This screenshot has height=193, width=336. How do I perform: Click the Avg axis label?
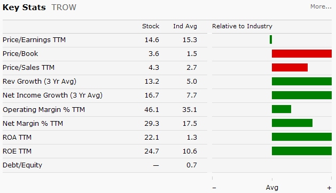click(x=272, y=188)
